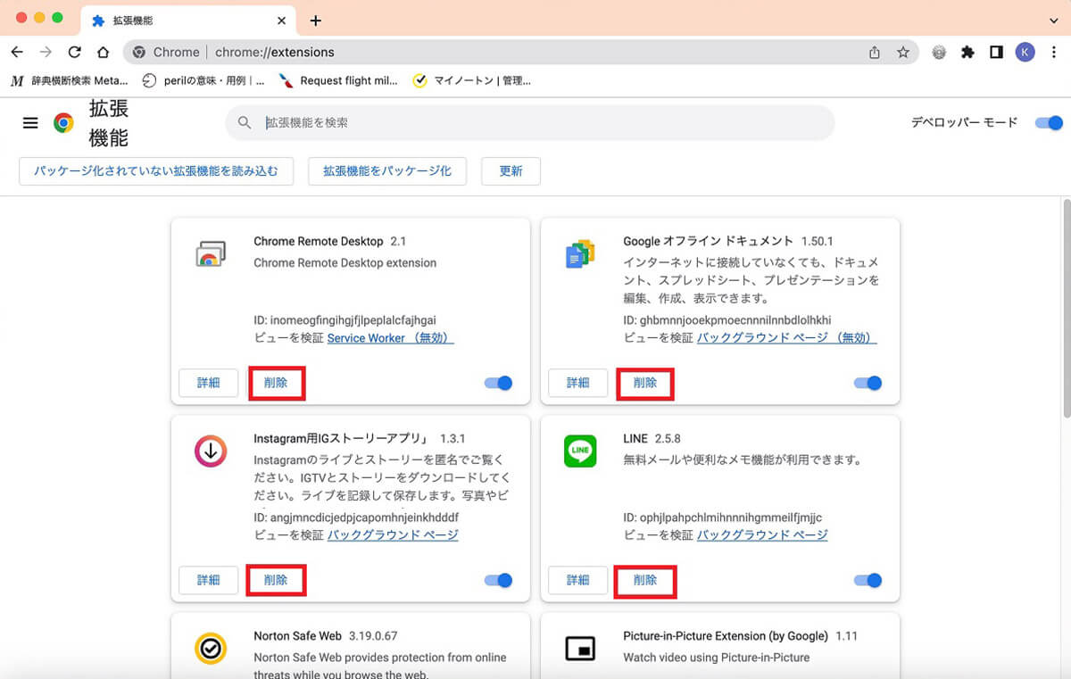This screenshot has height=679, width=1071.
Task: Click ID inomeogfingihgjfjlpeplalcfajhgai text
Action: pyautogui.click(x=345, y=319)
